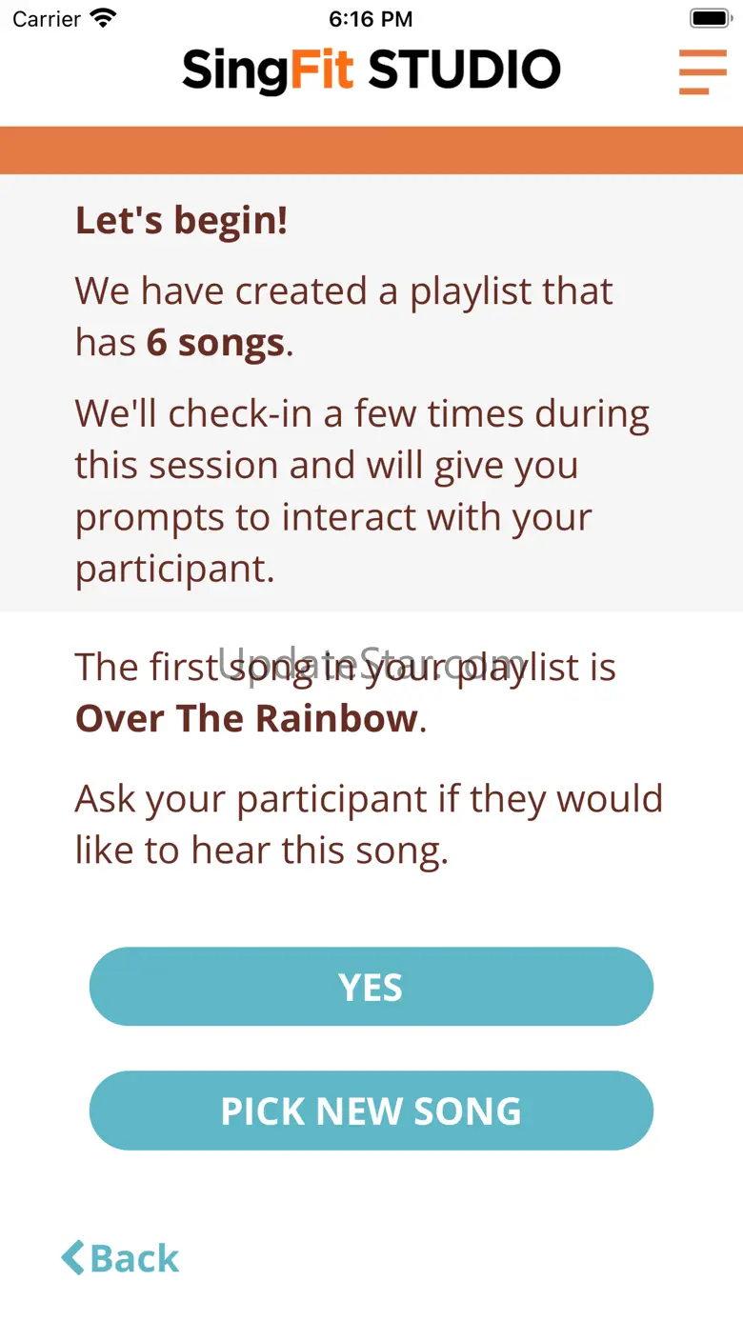Tap the 6:16 PM clock

pos(371,18)
